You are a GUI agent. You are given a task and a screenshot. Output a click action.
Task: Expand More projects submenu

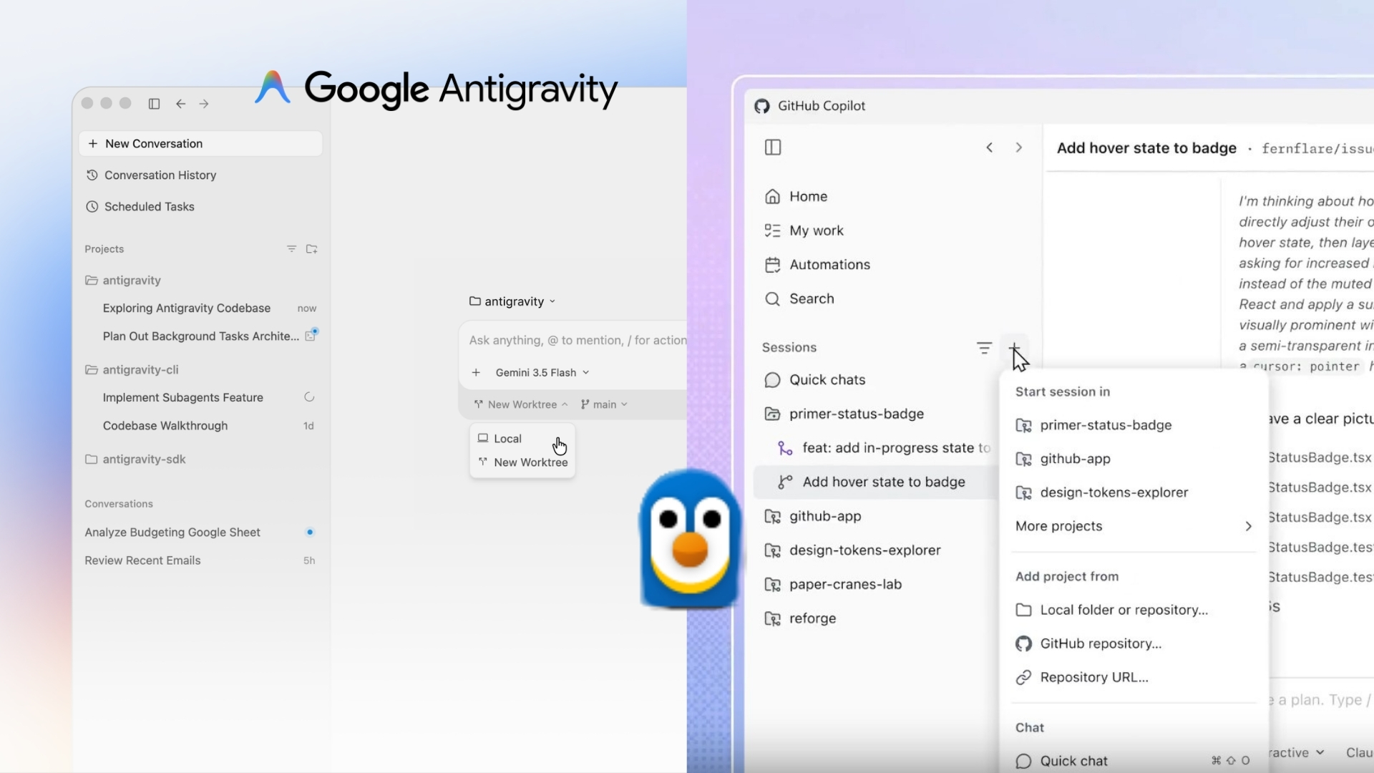tap(1134, 526)
